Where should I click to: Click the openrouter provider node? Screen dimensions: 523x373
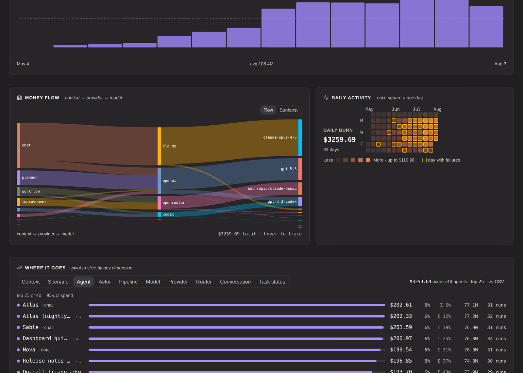pyautogui.click(x=159, y=203)
